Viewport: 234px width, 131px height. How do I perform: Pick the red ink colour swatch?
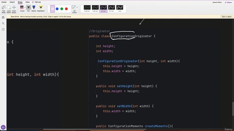[67, 9]
